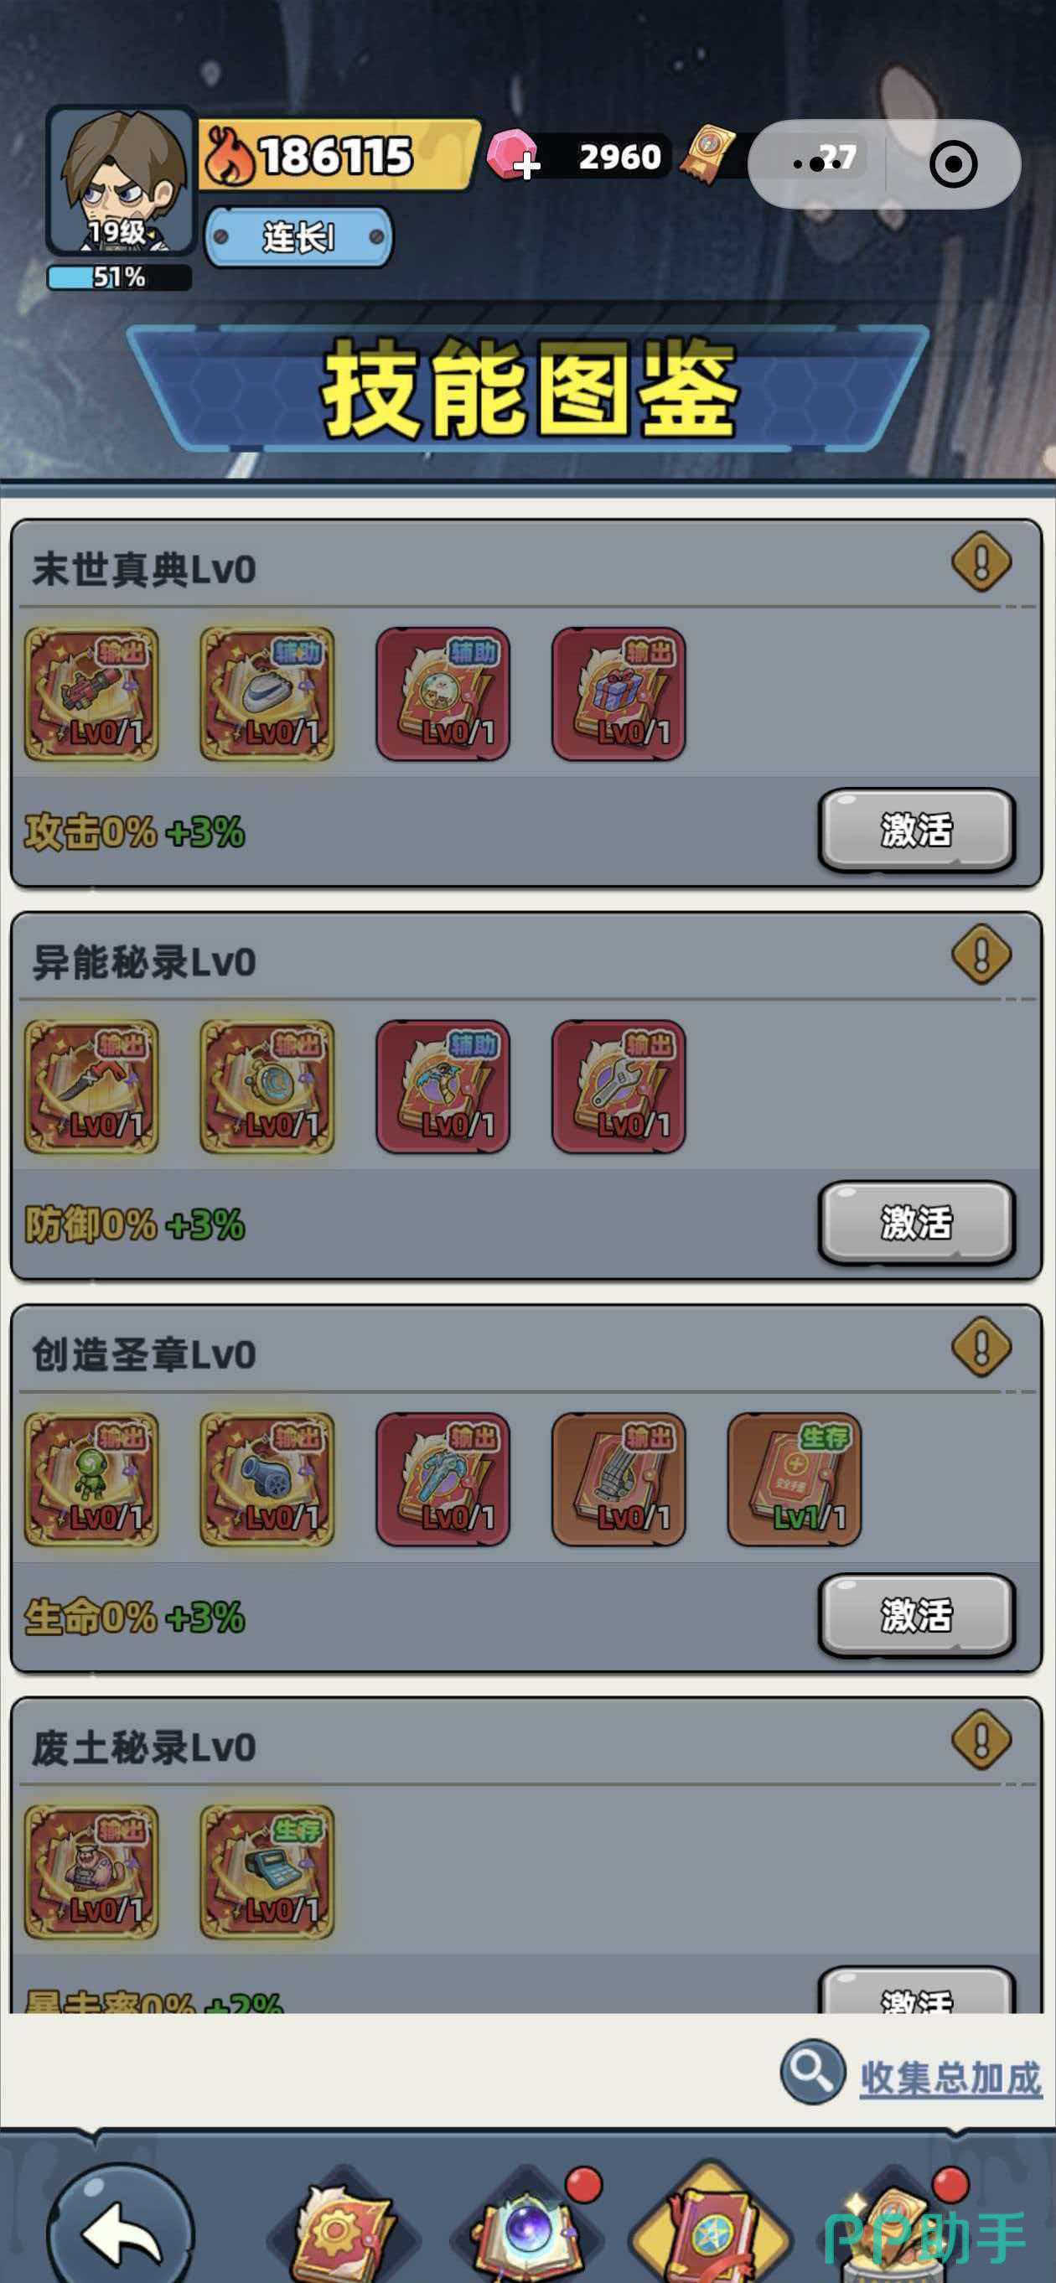This screenshot has height=2283, width=1056.
Task: Open the player avatar profile
Action: (x=121, y=181)
